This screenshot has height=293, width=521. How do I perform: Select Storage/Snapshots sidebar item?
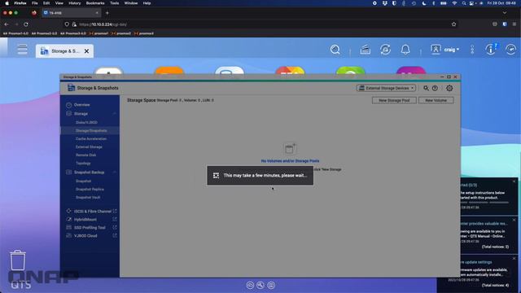pos(91,130)
